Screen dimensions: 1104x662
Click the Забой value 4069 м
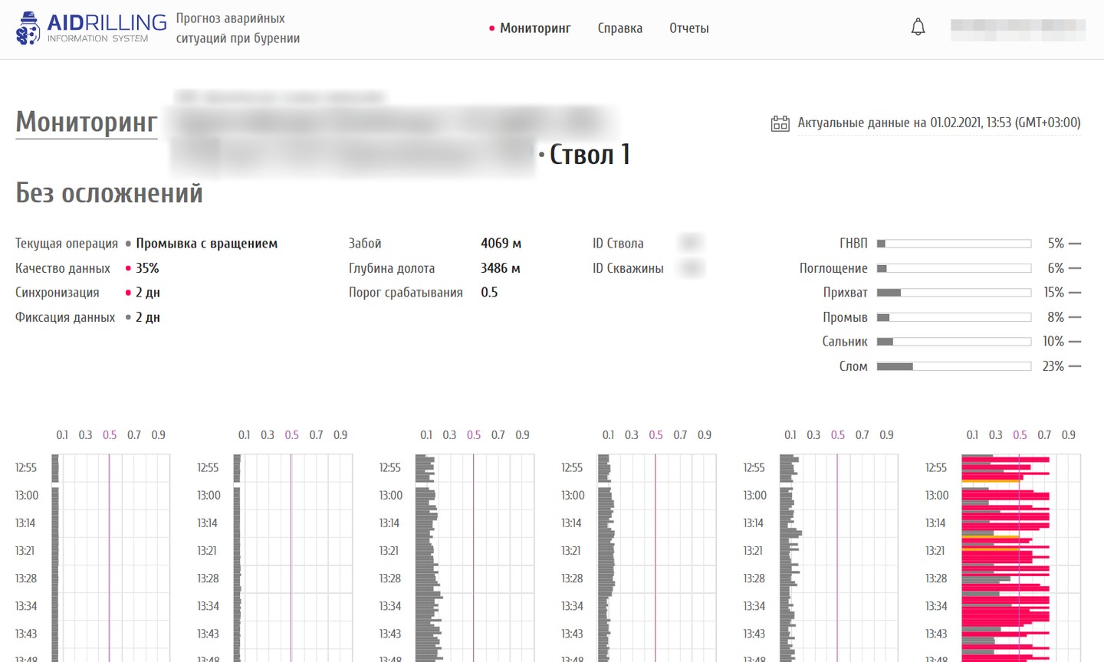click(x=501, y=244)
